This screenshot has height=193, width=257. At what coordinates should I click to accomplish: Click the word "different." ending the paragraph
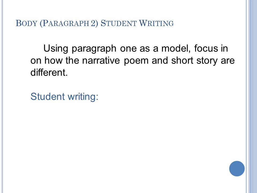pyautogui.click(x=49, y=72)
